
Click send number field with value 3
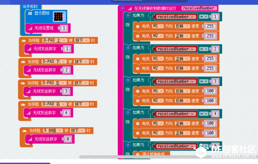tap(66, 91)
